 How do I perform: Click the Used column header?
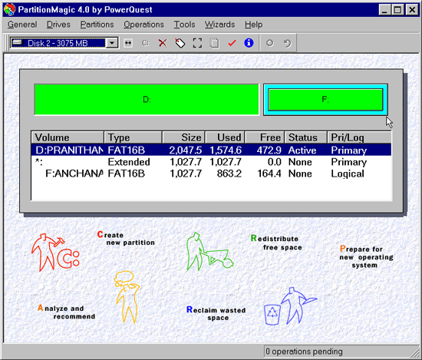[225, 137]
